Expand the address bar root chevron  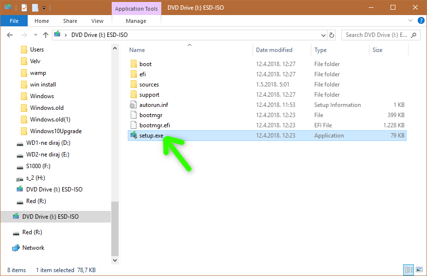coord(66,35)
